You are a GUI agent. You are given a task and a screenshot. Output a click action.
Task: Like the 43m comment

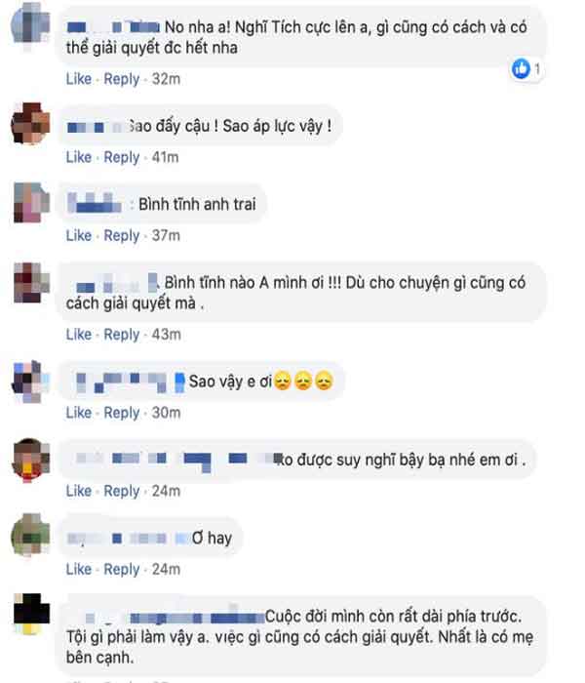point(79,335)
